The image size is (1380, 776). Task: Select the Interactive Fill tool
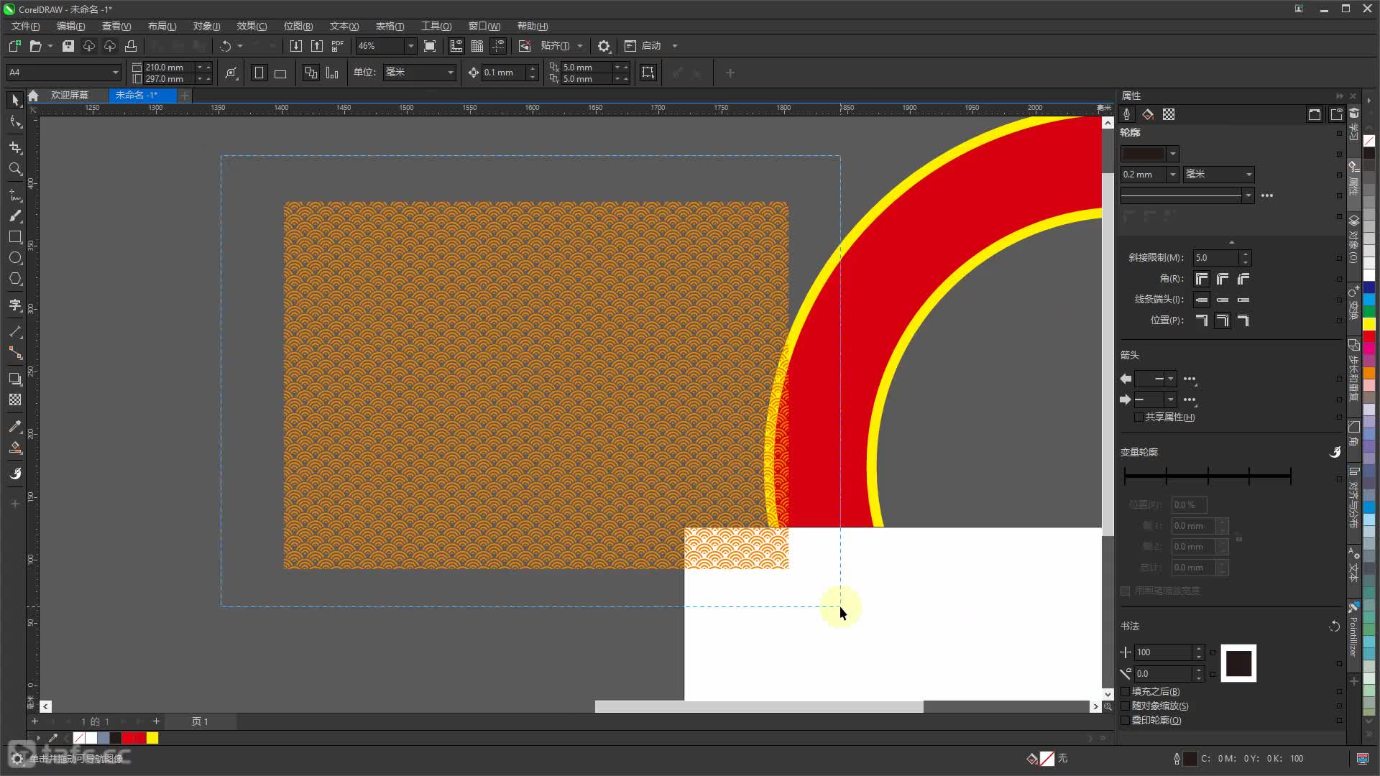15,448
